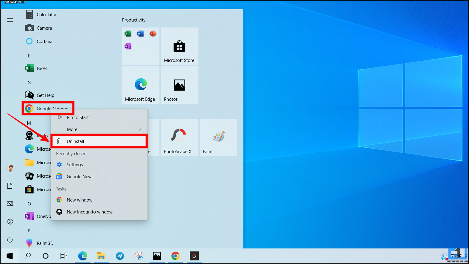Open the Microsoft Edge app list entry
This screenshot has height=264, width=469.
click(x=38, y=149)
